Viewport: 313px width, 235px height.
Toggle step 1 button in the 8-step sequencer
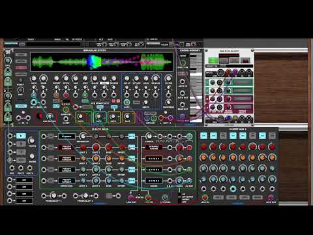203,136
